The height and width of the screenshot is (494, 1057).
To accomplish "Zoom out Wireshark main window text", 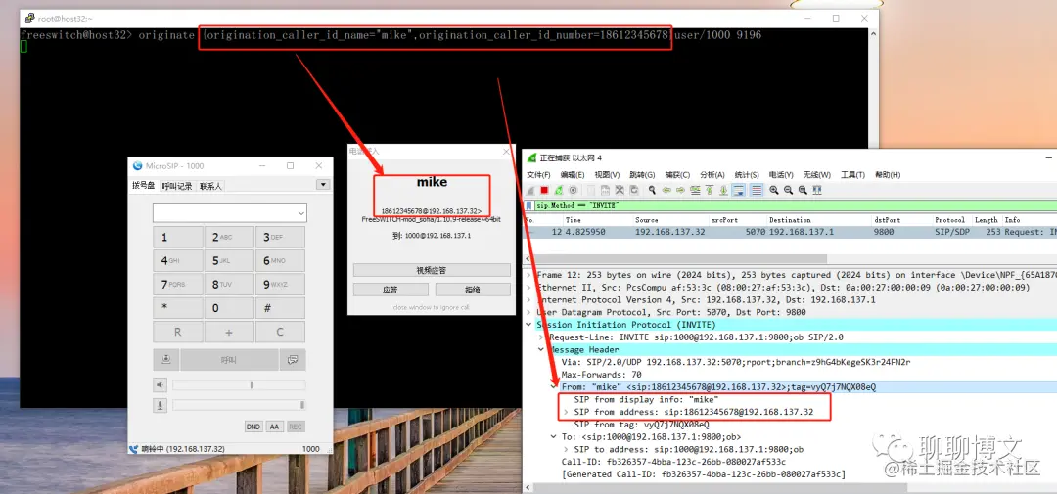I will tap(788, 190).
